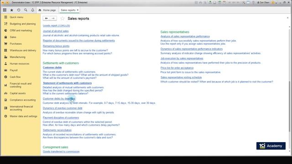Open International financial accounting section

21,108
